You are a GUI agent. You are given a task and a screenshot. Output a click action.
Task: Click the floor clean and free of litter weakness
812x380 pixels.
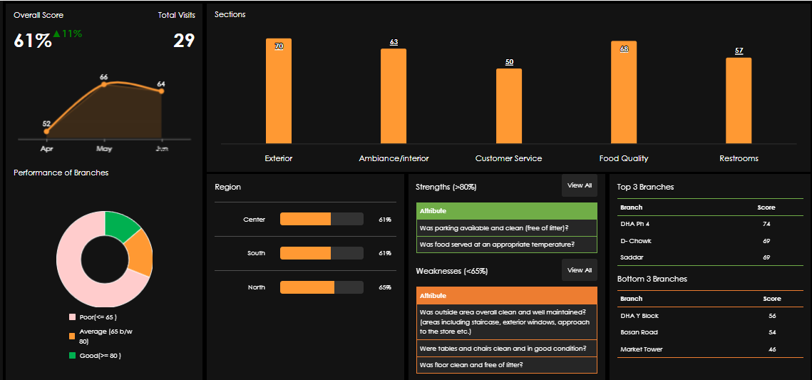point(506,365)
